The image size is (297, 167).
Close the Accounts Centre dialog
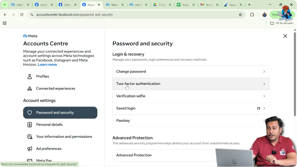click(x=285, y=36)
